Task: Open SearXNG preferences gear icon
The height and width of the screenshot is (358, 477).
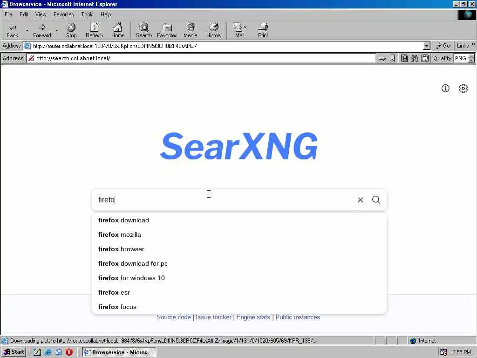Action: point(463,88)
